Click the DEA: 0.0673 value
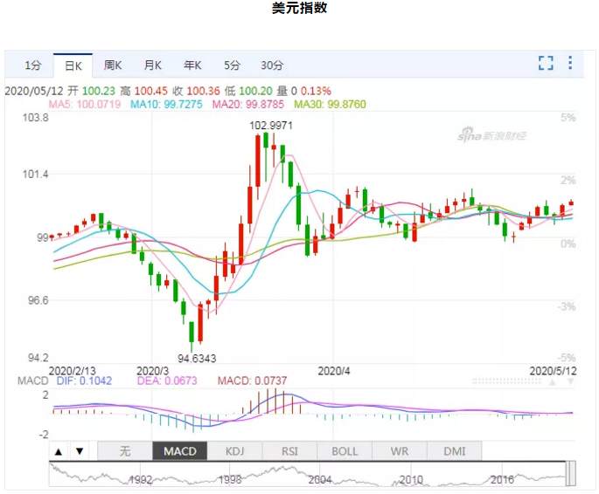The image size is (599, 494). 167,381
